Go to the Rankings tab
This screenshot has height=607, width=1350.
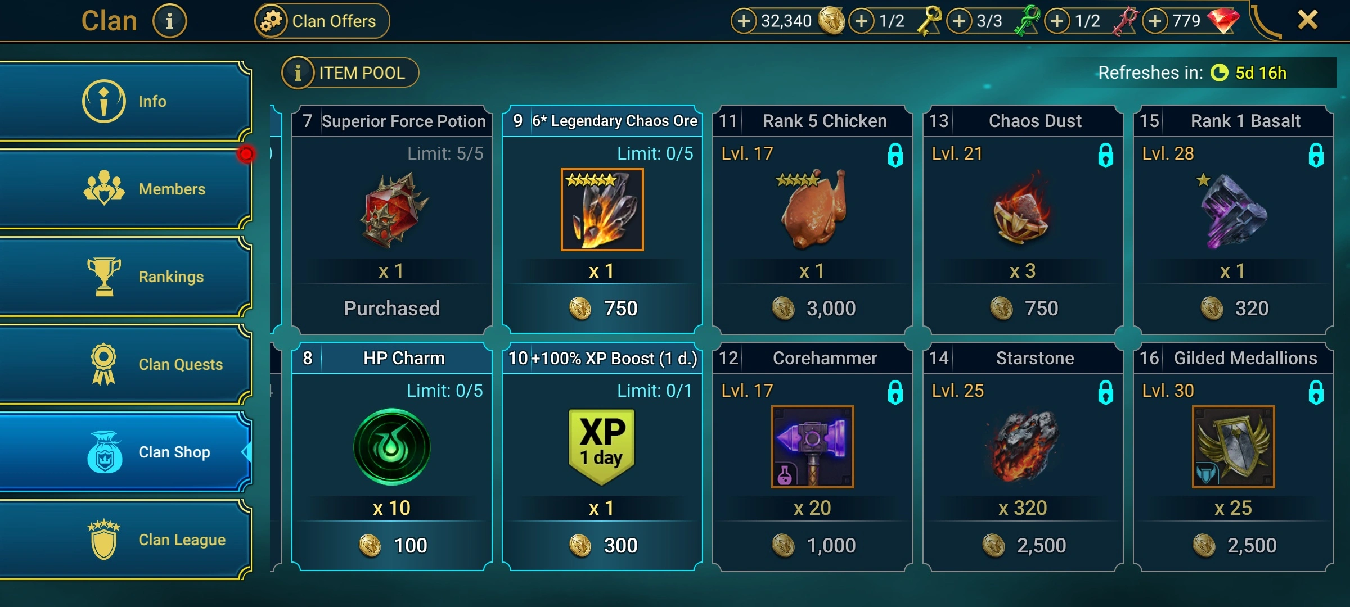pyautogui.click(x=125, y=277)
